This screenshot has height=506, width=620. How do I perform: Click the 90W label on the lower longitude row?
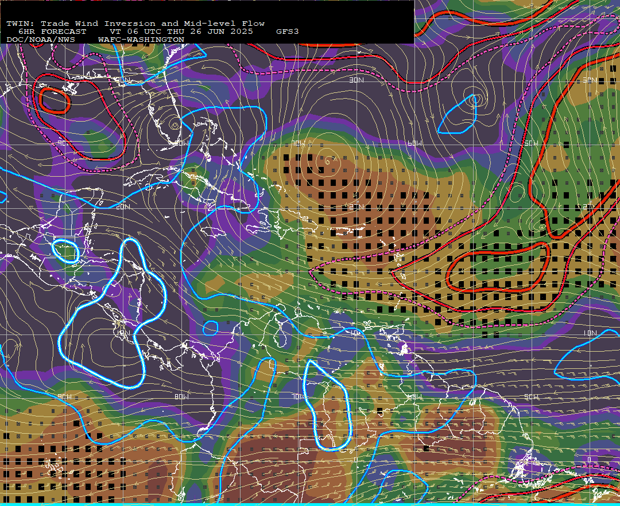pyautogui.click(x=65, y=396)
